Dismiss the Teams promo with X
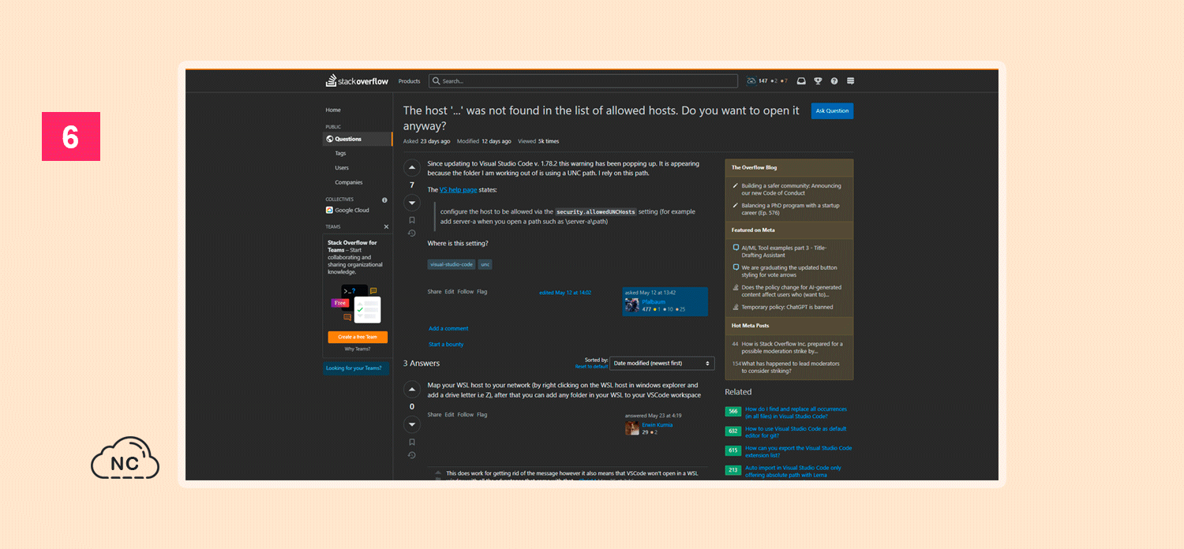Screen dimensions: 1184x549 point(386,227)
